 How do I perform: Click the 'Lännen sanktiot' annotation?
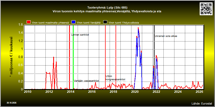coord(80,35)
